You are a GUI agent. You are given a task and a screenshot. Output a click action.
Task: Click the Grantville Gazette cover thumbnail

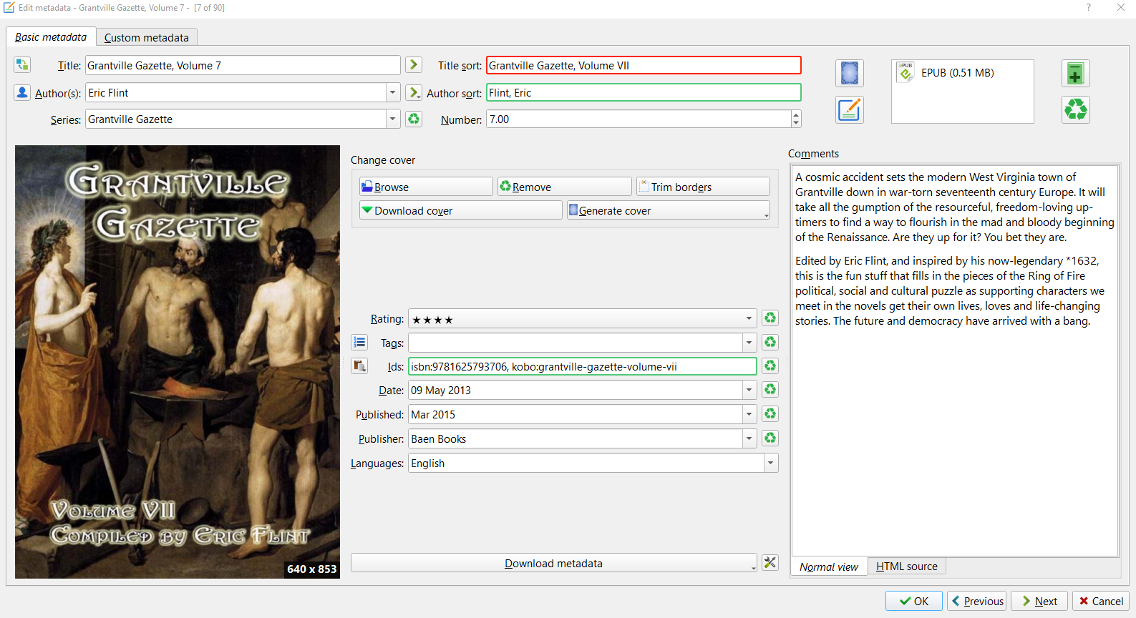(178, 362)
